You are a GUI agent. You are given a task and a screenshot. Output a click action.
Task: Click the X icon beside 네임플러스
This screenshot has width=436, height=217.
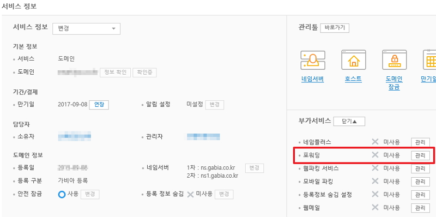point(375,142)
